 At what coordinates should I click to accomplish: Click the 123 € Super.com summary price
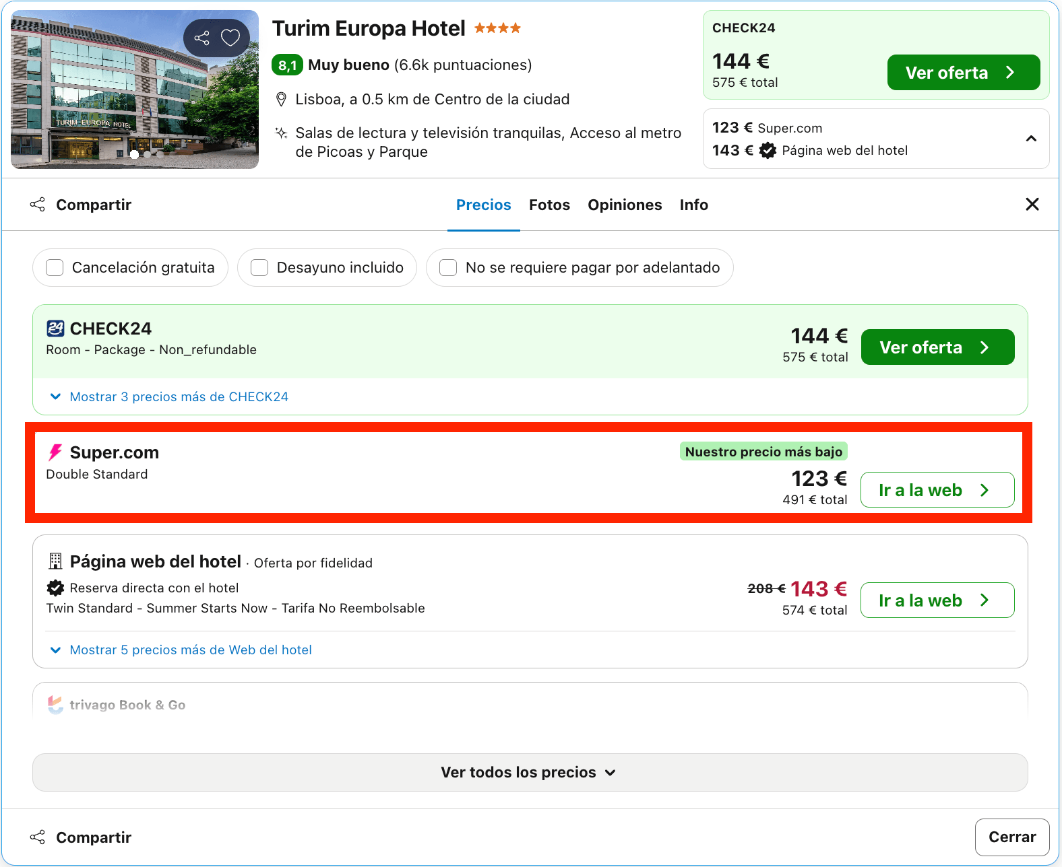coord(767,128)
